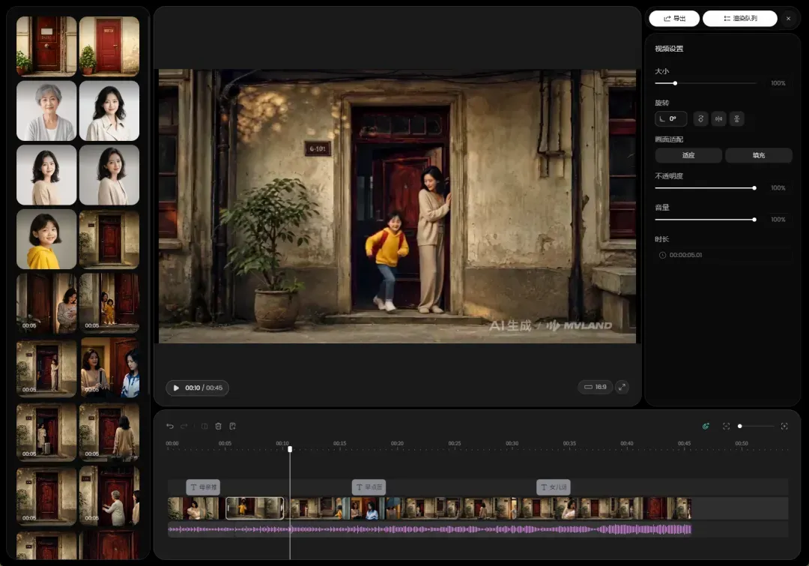Click the 不透明度 opacity slider handle

tap(754, 188)
